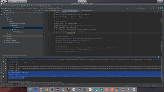Open the Help menu
Viewport: 164px width, 92px height.
[x=49, y=6]
